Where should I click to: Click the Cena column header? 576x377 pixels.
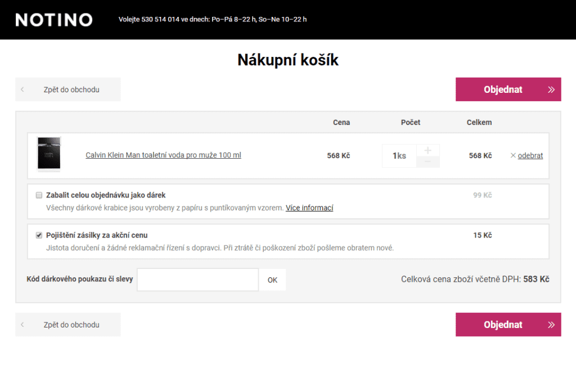click(x=341, y=122)
